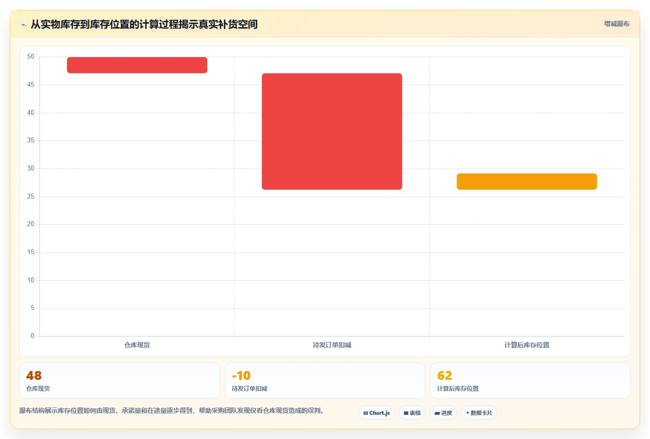650x439 pixels.
Task: Click the orange 计算后库存位置 bar
Action: [527, 181]
